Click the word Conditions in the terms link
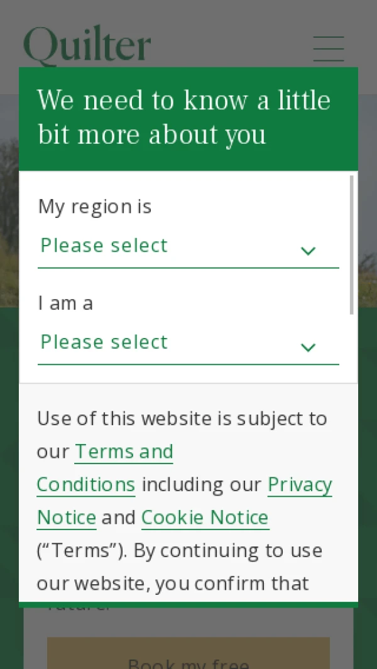 [86, 485]
